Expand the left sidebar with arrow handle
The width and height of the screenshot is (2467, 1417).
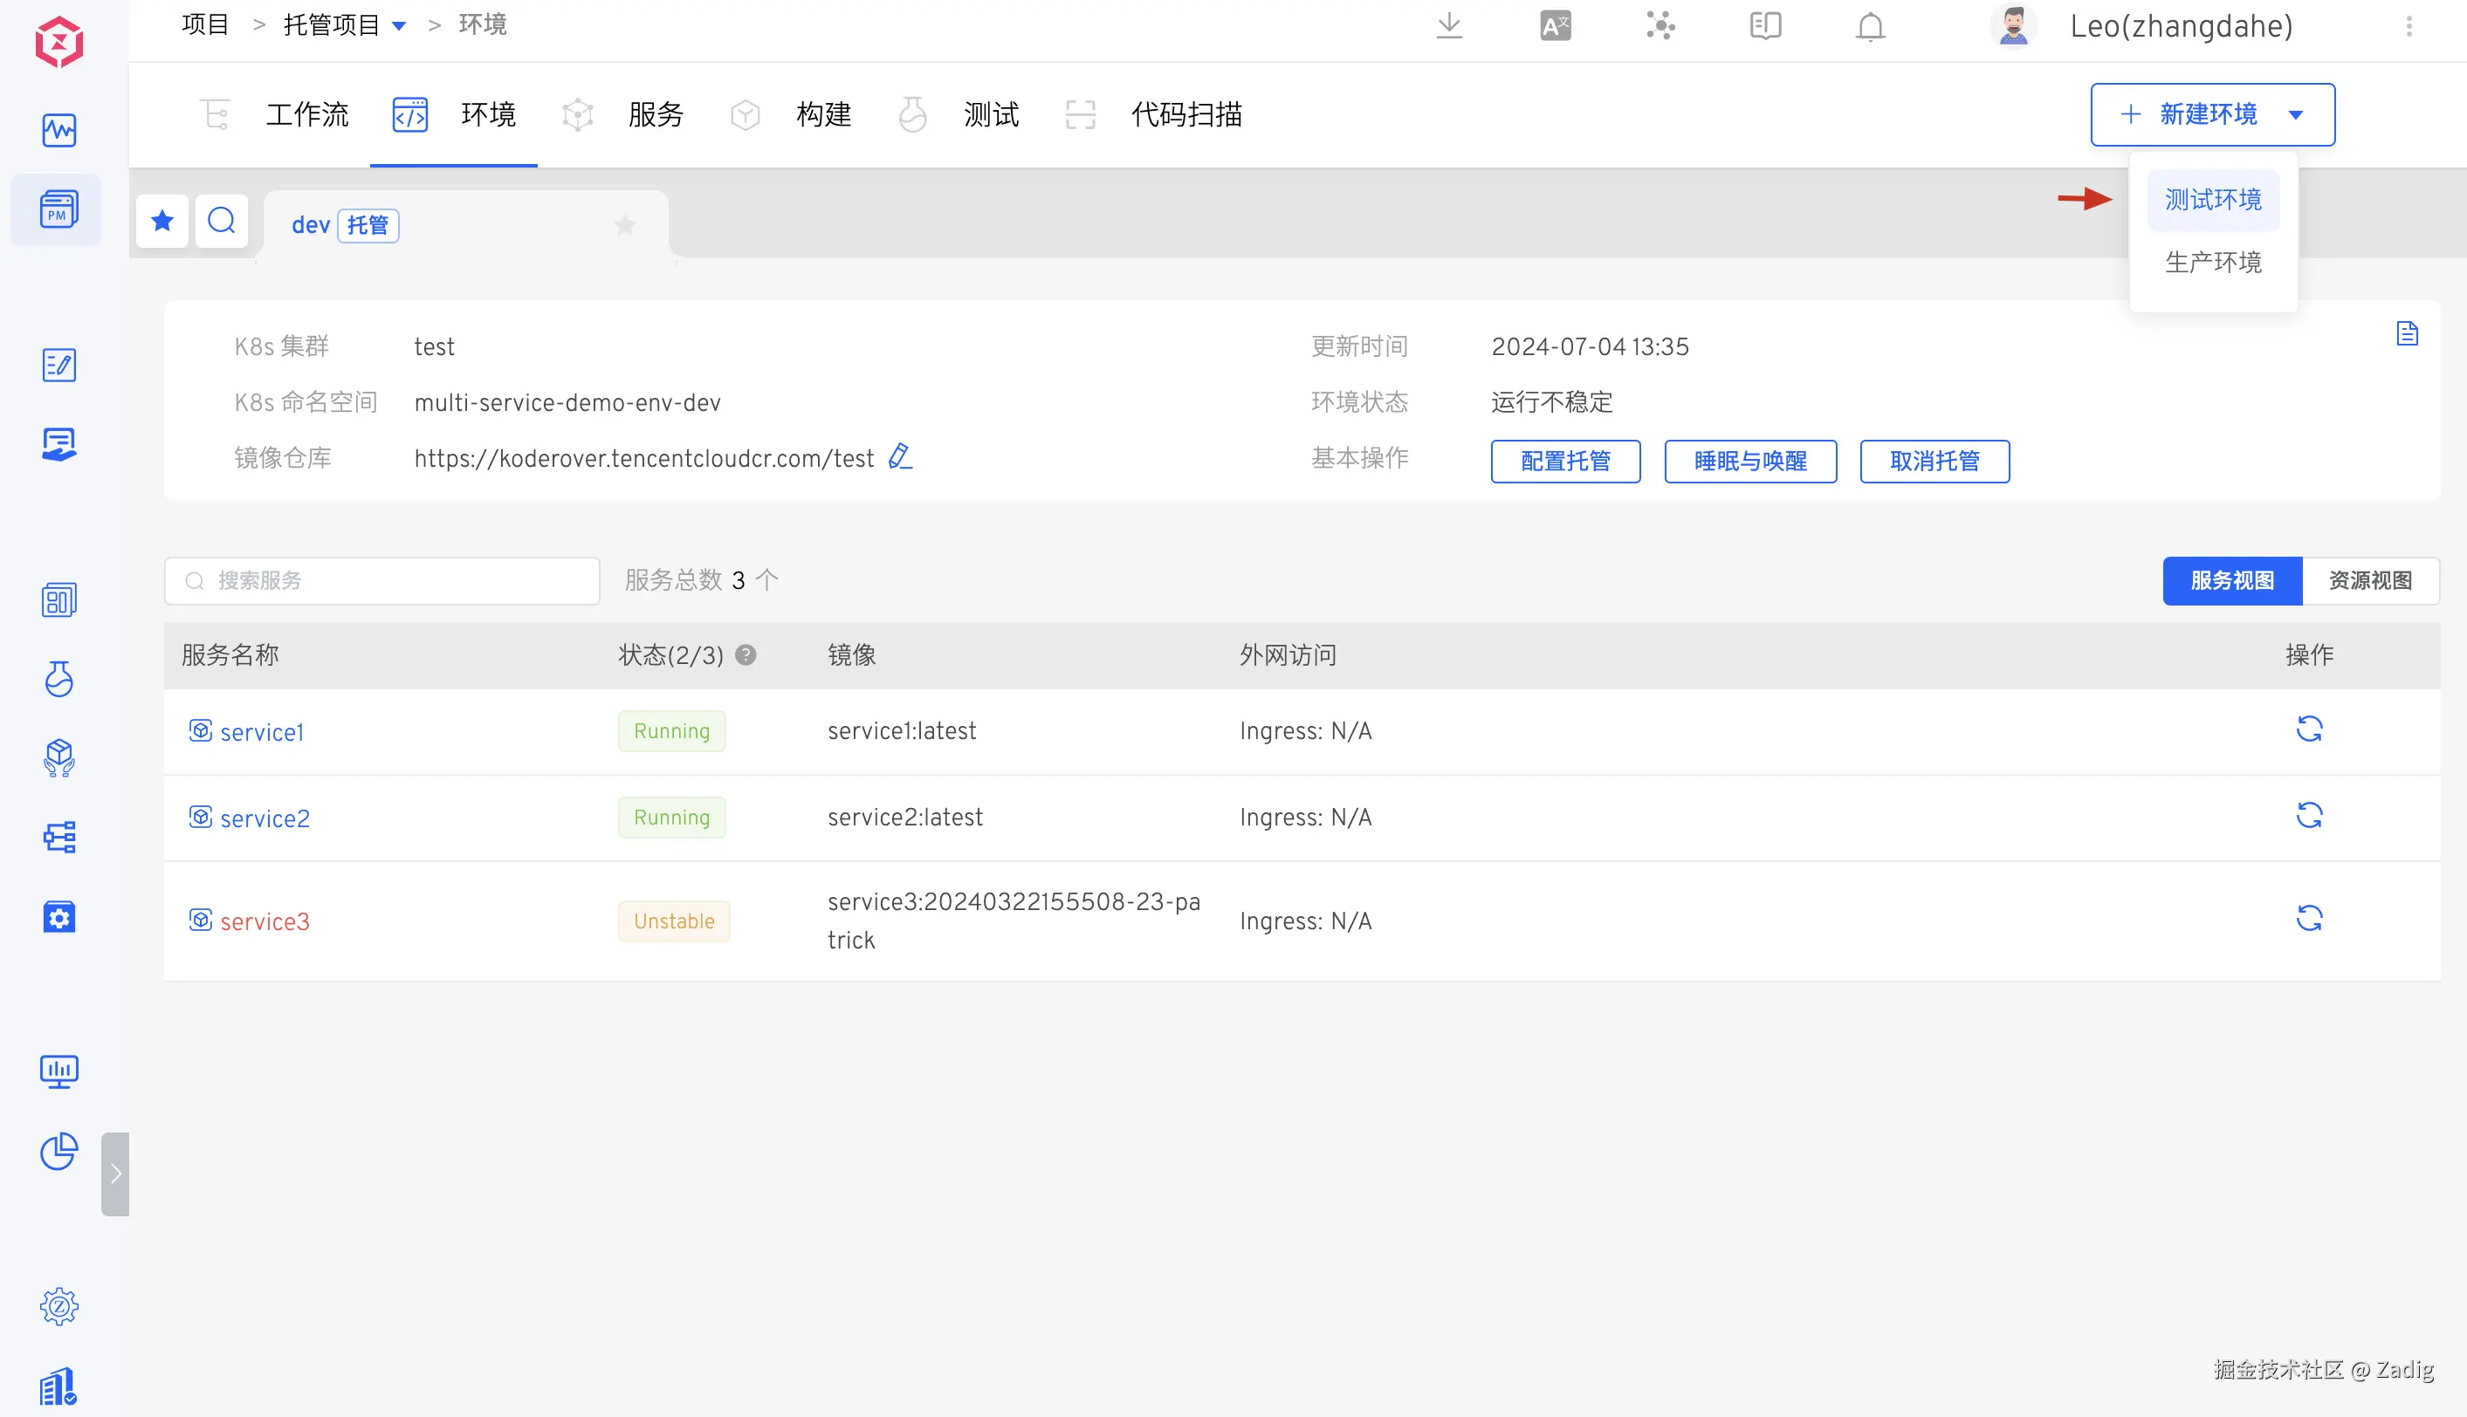[x=115, y=1173]
